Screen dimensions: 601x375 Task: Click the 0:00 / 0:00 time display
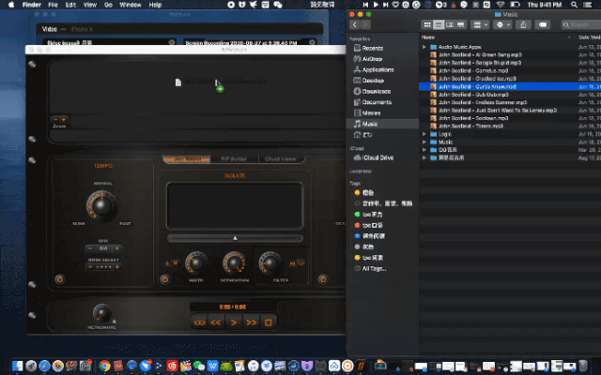click(233, 307)
